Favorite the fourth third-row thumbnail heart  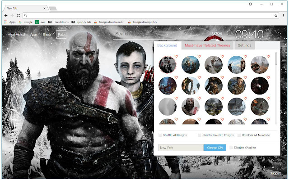pos(245,98)
